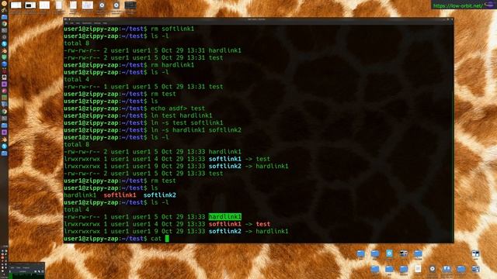Click the red broken softlink1 -> test entry
Viewport: 497px width, 279px height.
coord(239,224)
